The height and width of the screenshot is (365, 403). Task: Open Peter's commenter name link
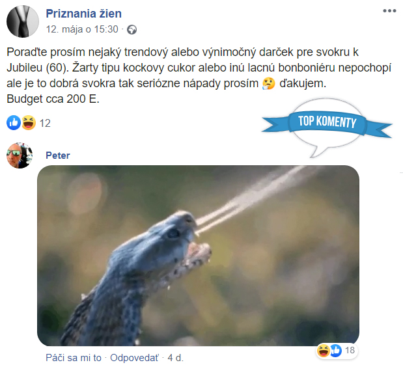point(58,155)
